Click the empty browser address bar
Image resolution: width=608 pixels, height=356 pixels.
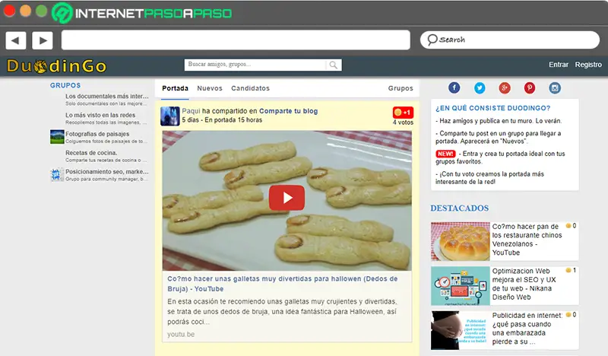(x=236, y=40)
